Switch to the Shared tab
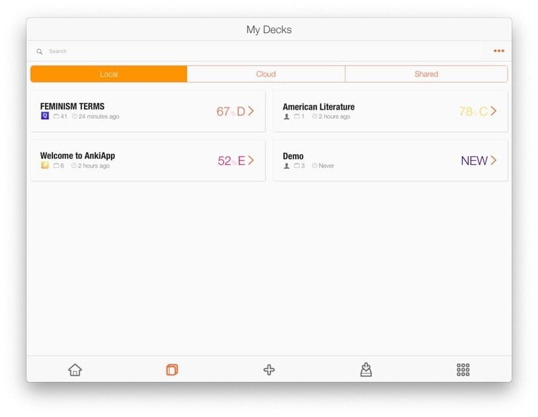 tap(426, 74)
